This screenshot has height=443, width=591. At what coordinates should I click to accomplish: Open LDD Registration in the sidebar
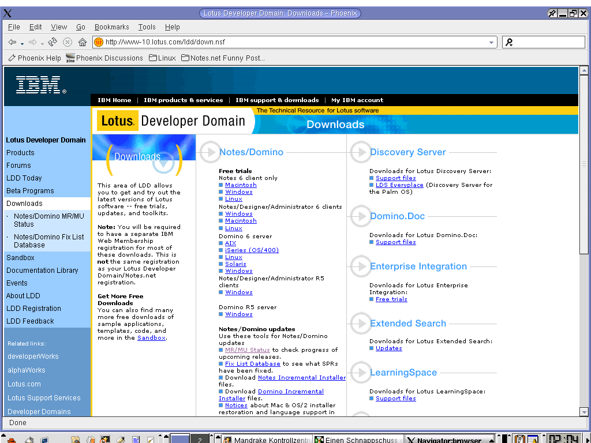(x=33, y=309)
